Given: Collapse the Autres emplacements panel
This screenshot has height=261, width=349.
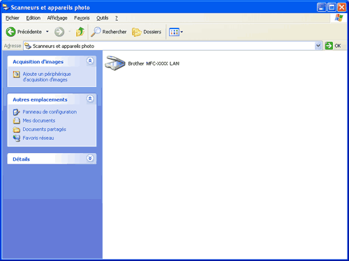Looking at the screenshot, I should (x=90, y=99).
